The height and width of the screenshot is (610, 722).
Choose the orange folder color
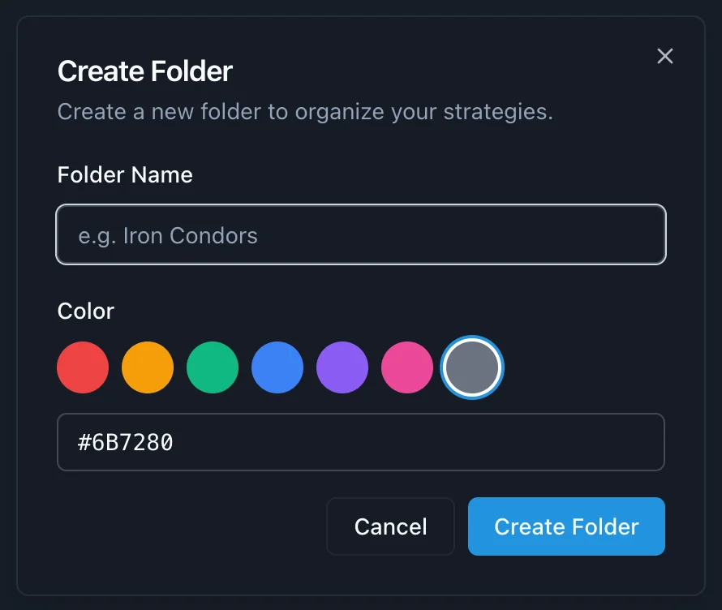(x=148, y=367)
